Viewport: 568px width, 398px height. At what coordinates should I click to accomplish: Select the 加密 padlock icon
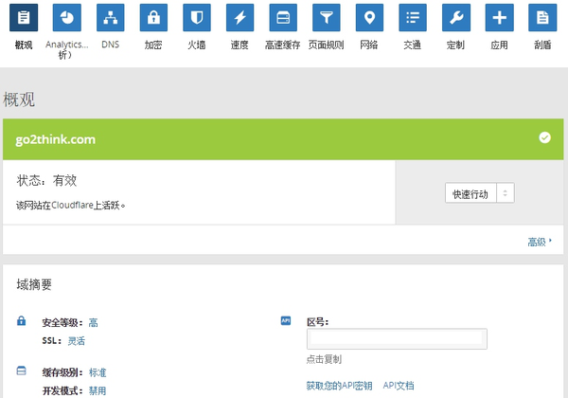click(153, 17)
